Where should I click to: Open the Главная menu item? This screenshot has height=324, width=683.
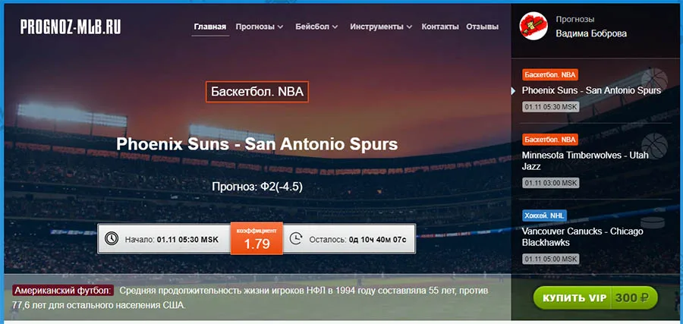(x=210, y=27)
